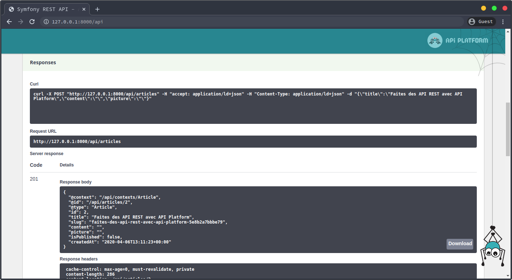The width and height of the screenshot is (512, 280).
Task: Reload the current page
Action: pos(32,22)
